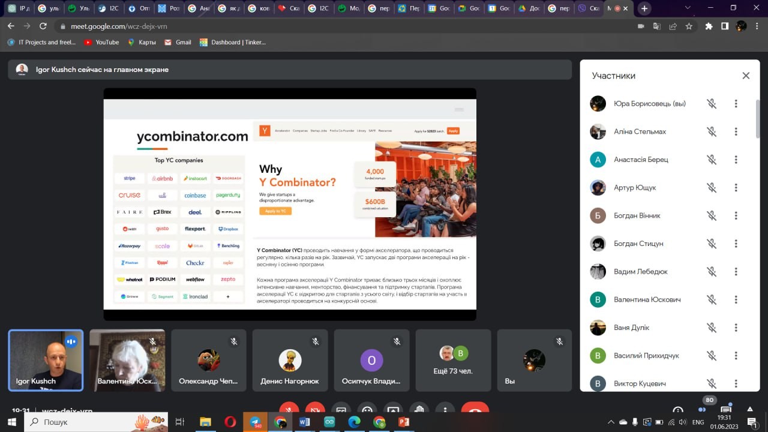Image resolution: width=768 pixels, height=432 pixels.
Task: Click the Пошук taskbar search box
Action: point(96,422)
